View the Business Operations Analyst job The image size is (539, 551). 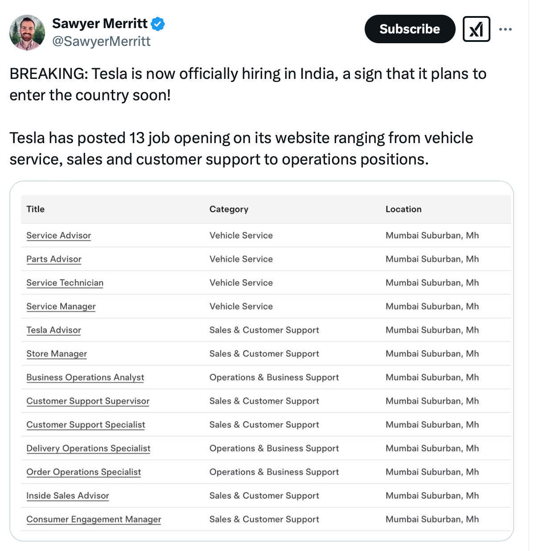[x=85, y=377]
